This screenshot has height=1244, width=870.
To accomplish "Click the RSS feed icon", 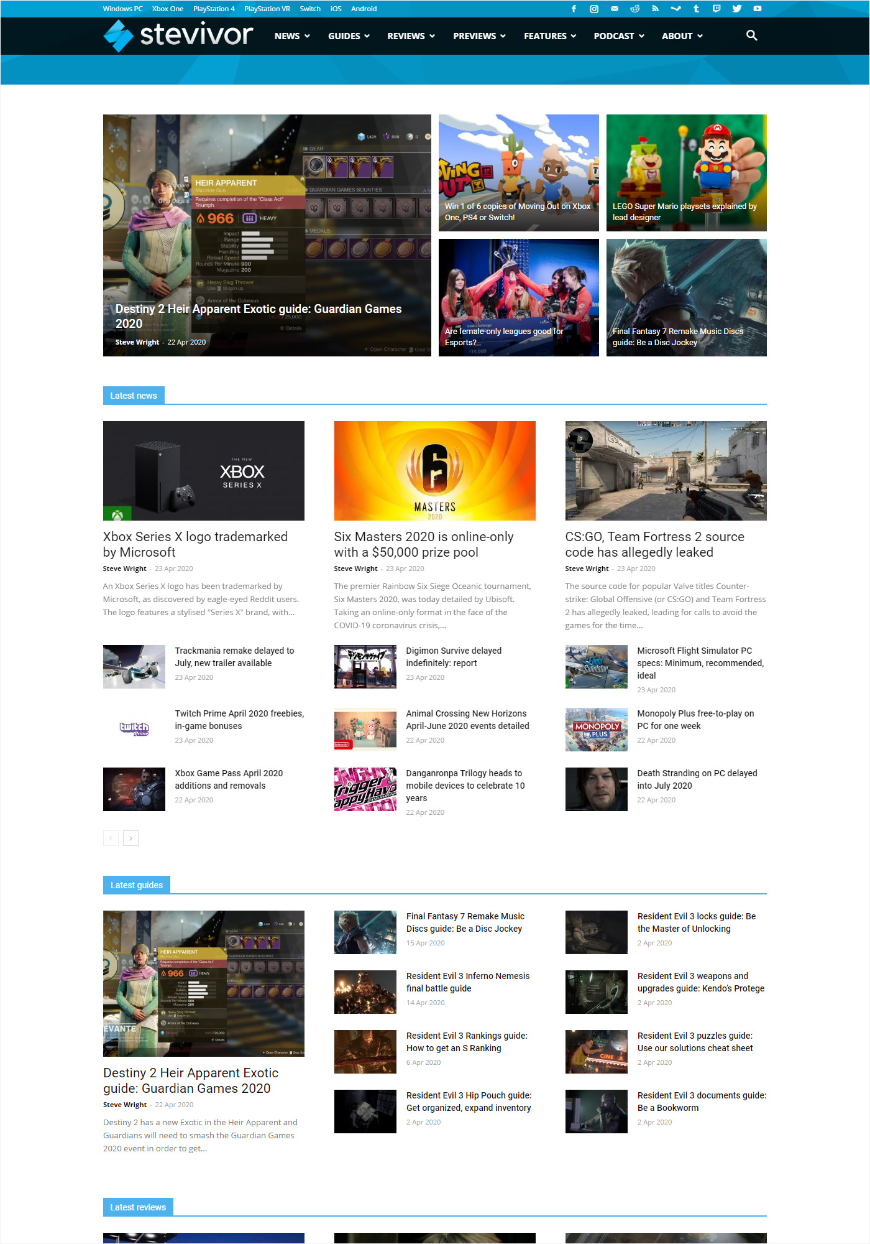I will (655, 9).
